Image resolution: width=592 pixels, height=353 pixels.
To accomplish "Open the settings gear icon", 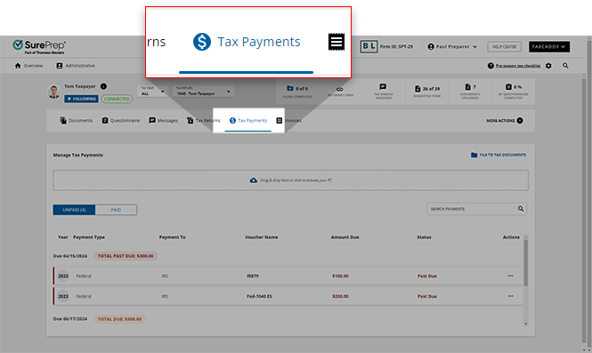I will coord(548,66).
